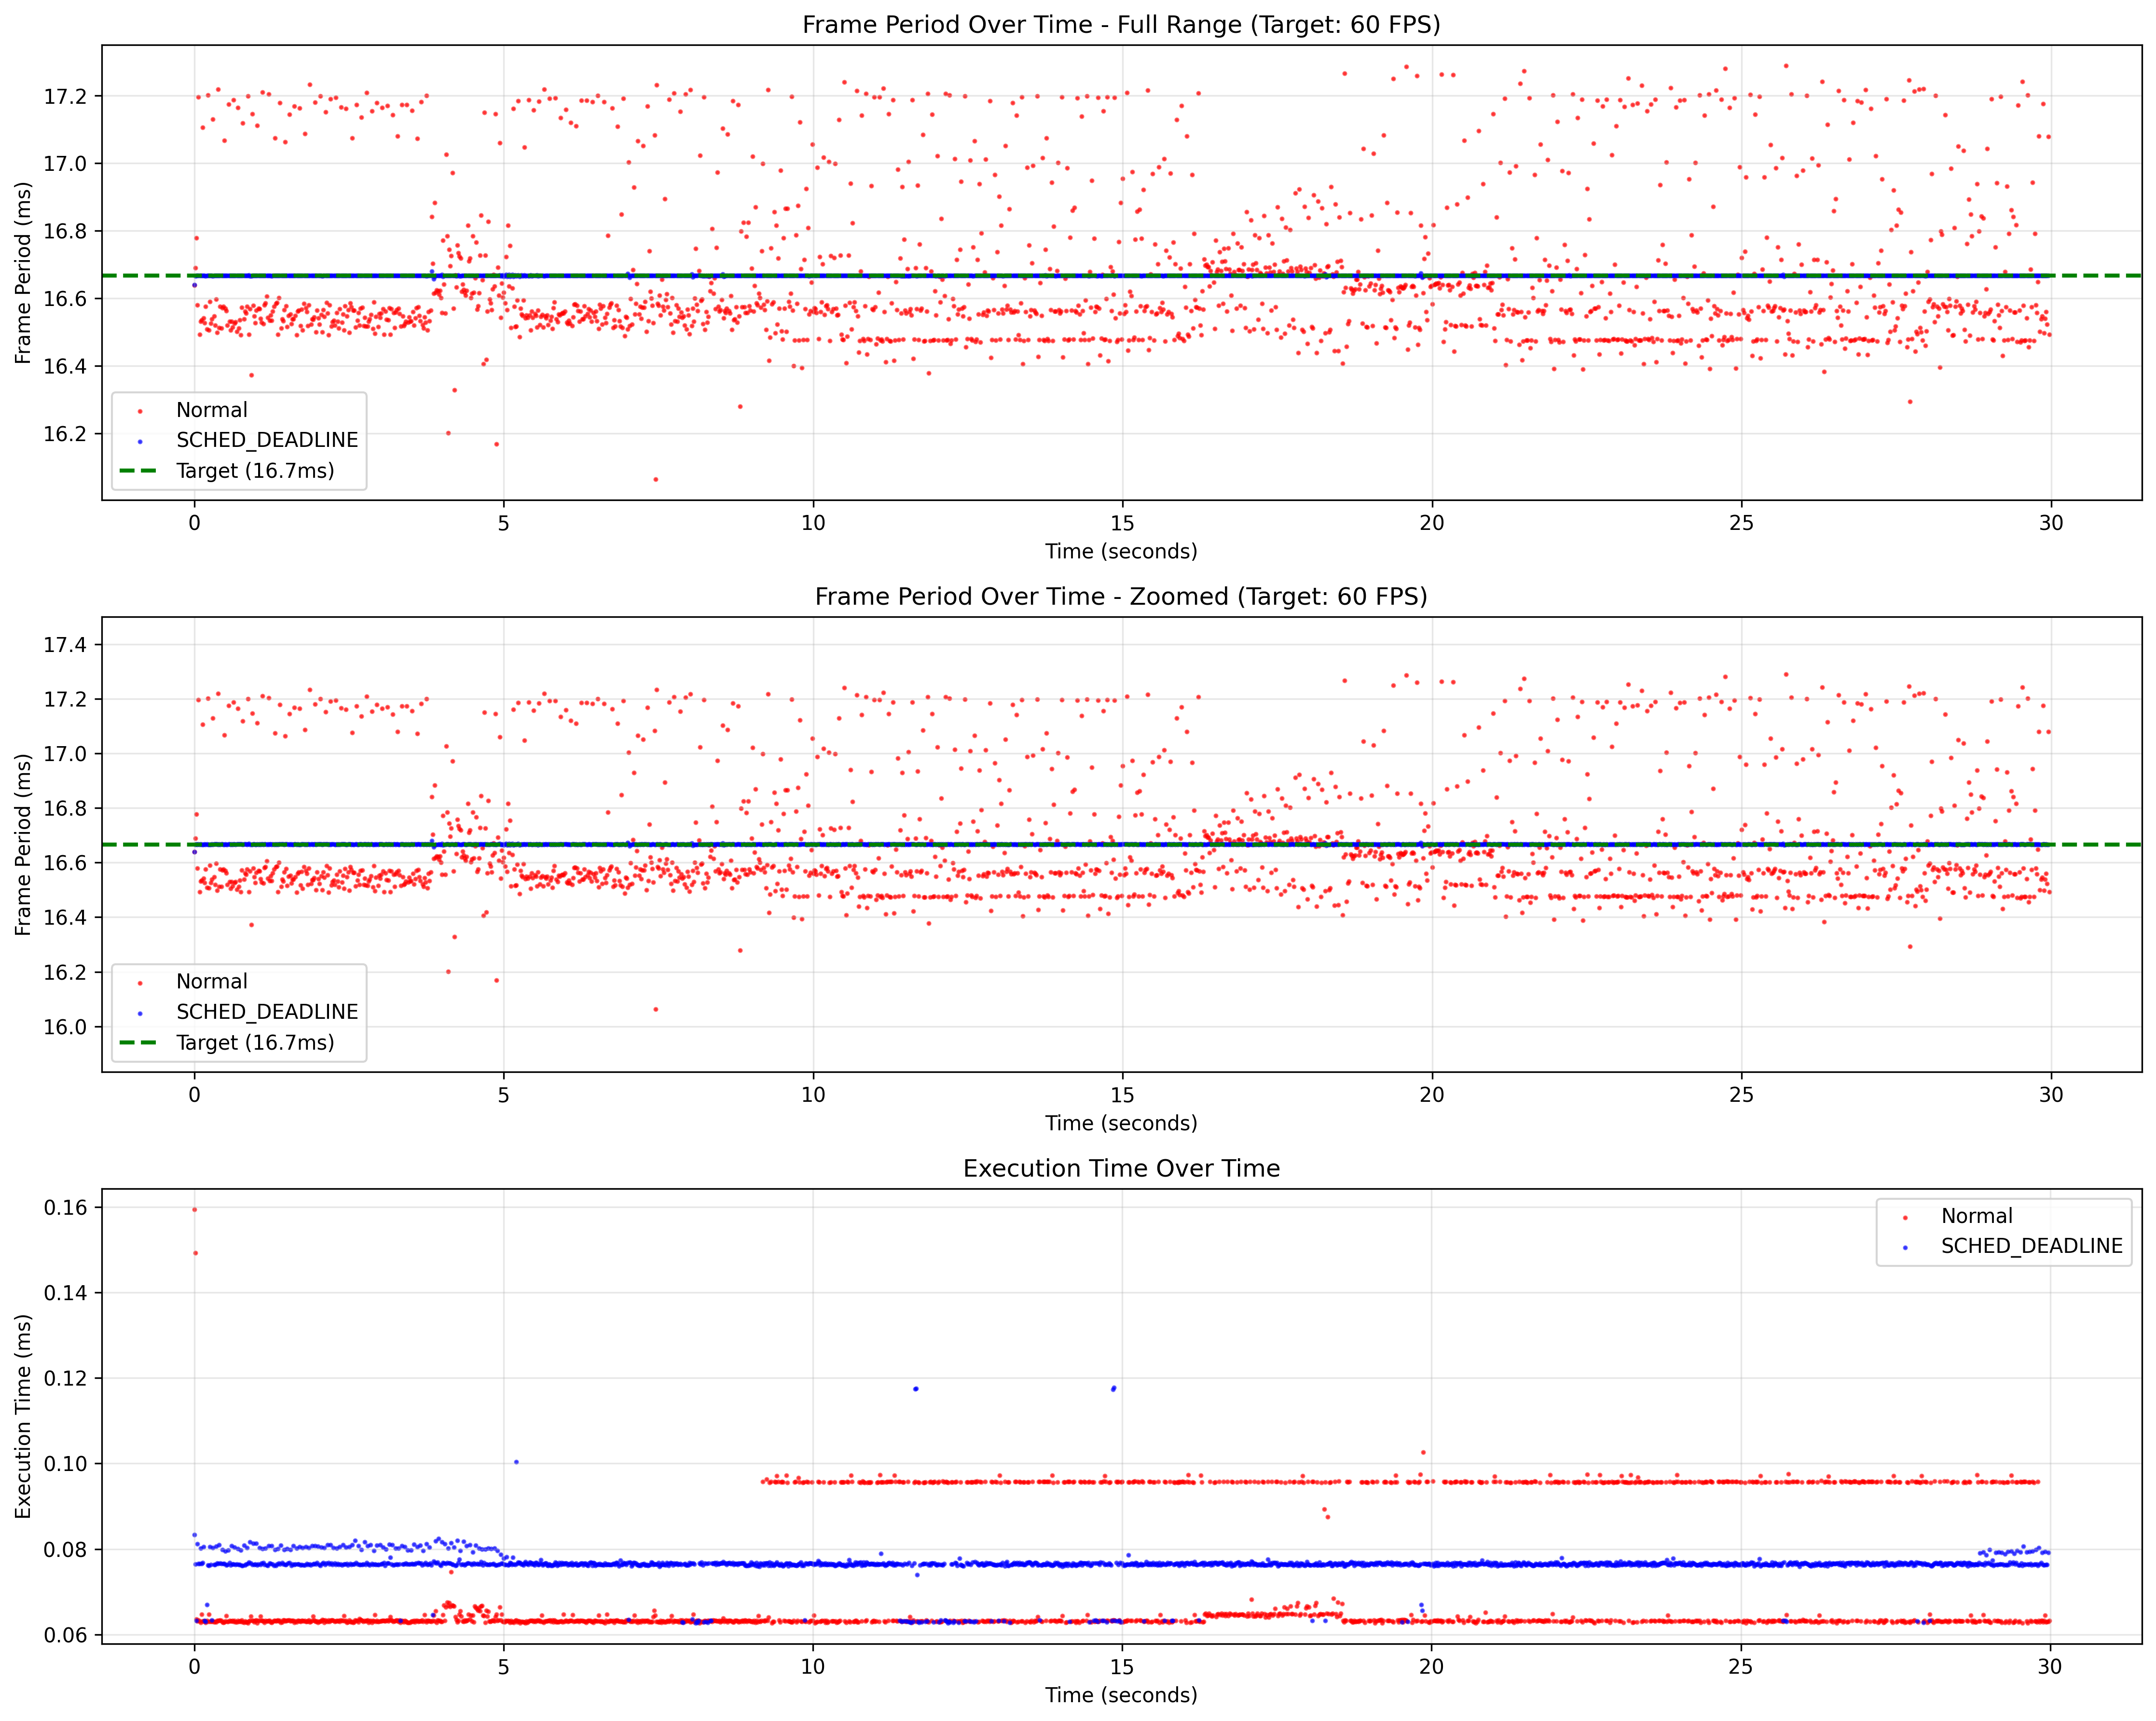This screenshot has height=1721, width=2156.
Task: Click the "0.10" y-axis tick in Execution Time plot
Action: click(65, 1464)
